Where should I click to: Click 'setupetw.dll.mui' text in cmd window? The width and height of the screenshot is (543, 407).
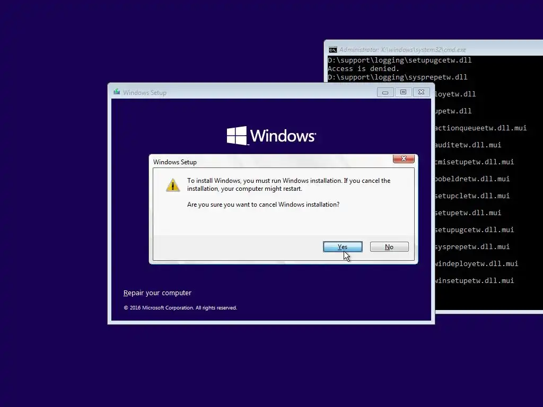coord(468,213)
